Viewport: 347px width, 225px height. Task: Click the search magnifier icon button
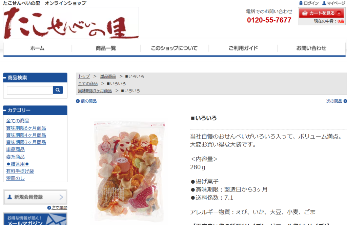58,90
